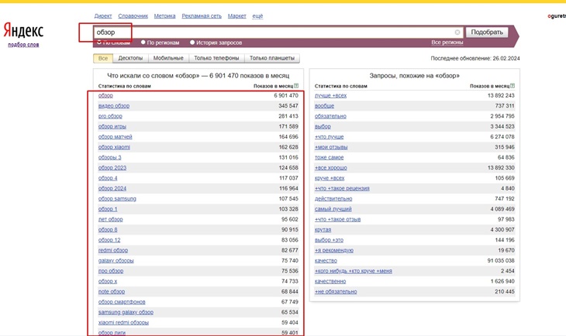This screenshot has height=336, width=566.
Task: Open the galaxy обзоры keyword link
Action: [116, 261]
